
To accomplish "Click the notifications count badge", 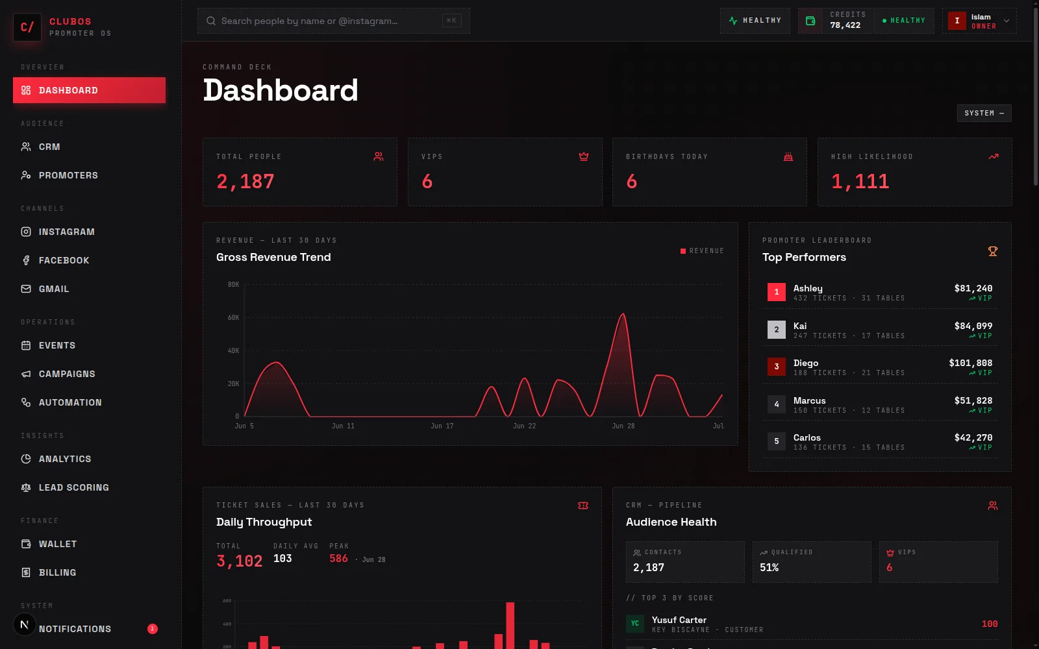I will coord(153,629).
